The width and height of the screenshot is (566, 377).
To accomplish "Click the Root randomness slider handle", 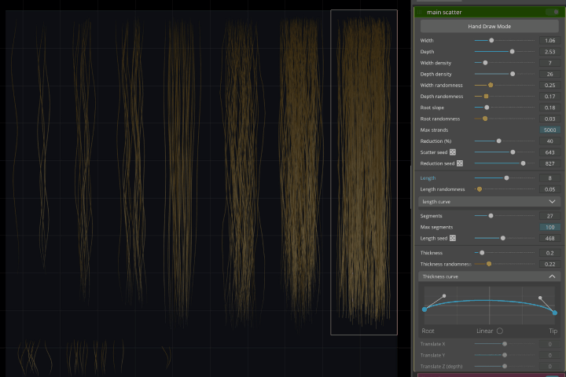I will point(485,119).
